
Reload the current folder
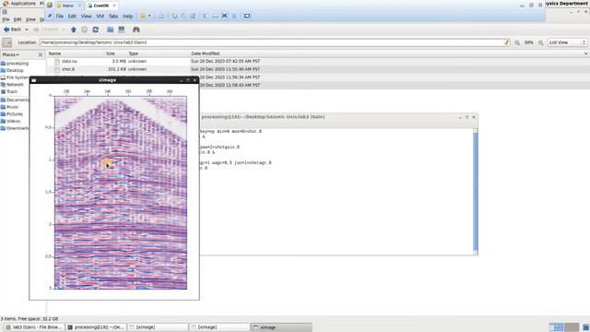click(x=96, y=30)
